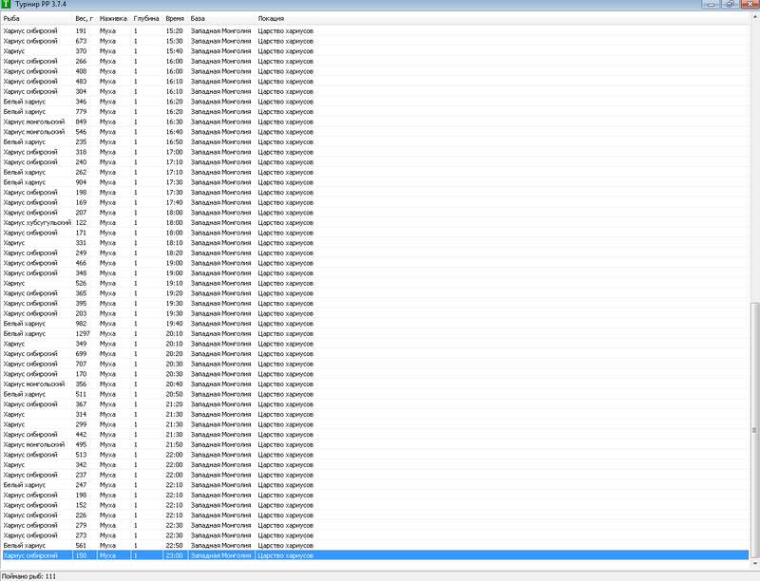
Task: Select weight cell 191
Action: 81,30
